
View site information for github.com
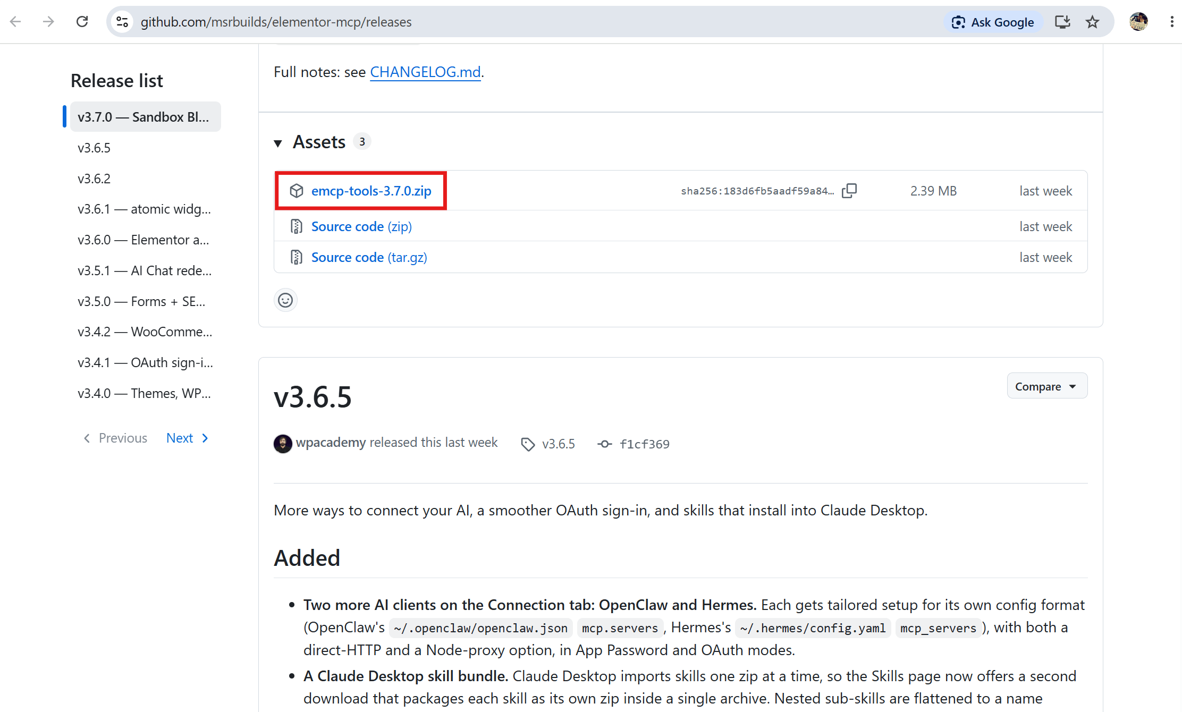122,22
